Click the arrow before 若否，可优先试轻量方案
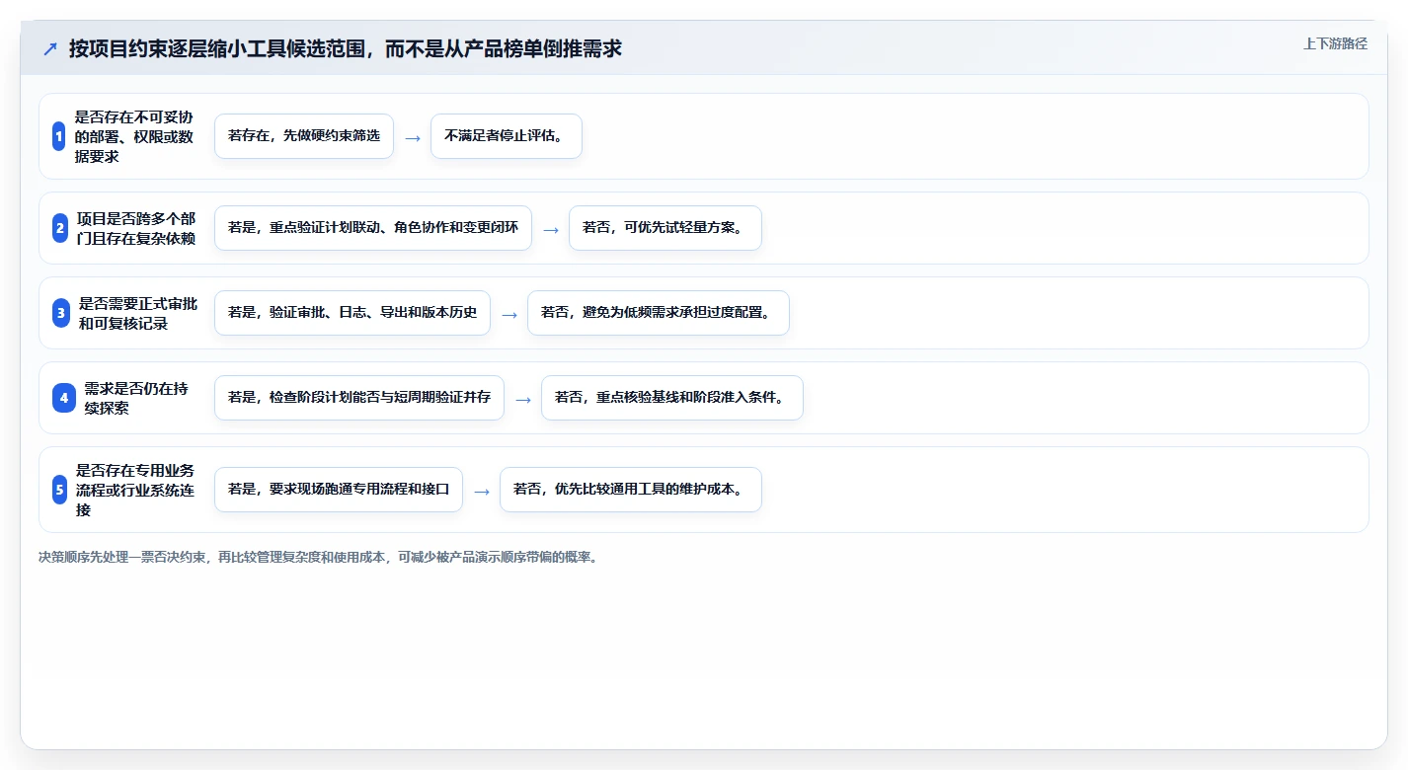This screenshot has height=770, width=1408. [551, 229]
